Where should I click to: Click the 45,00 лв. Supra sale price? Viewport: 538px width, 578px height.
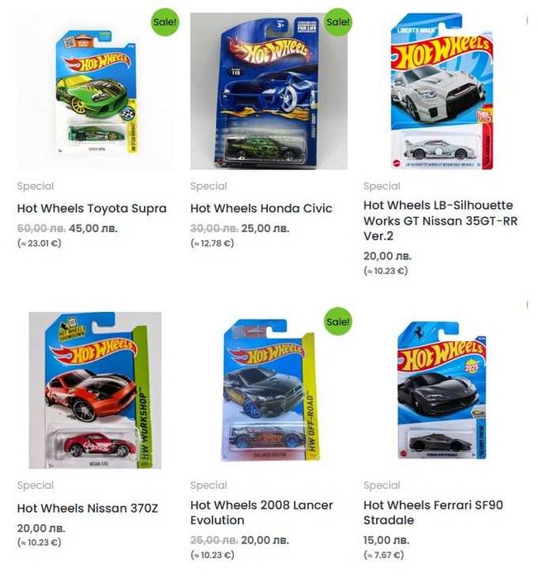[x=93, y=229]
